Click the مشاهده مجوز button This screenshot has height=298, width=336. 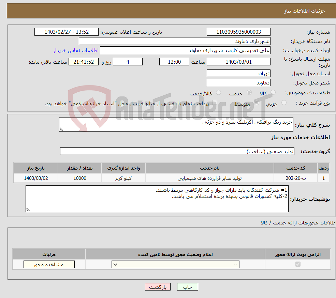pos(49,264)
